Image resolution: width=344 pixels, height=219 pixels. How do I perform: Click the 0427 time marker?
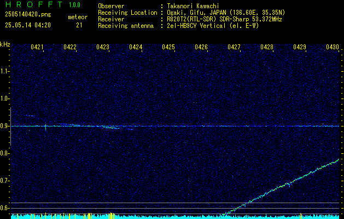click(x=234, y=47)
